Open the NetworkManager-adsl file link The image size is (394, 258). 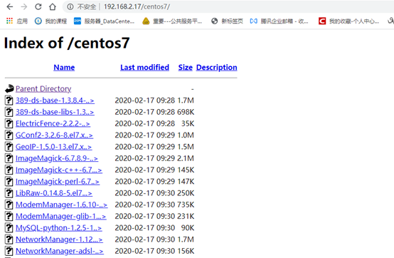pyautogui.click(x=59, y=251)
